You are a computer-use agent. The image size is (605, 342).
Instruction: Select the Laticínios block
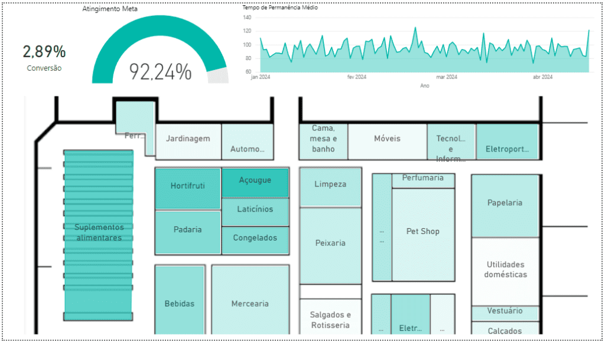255,212
